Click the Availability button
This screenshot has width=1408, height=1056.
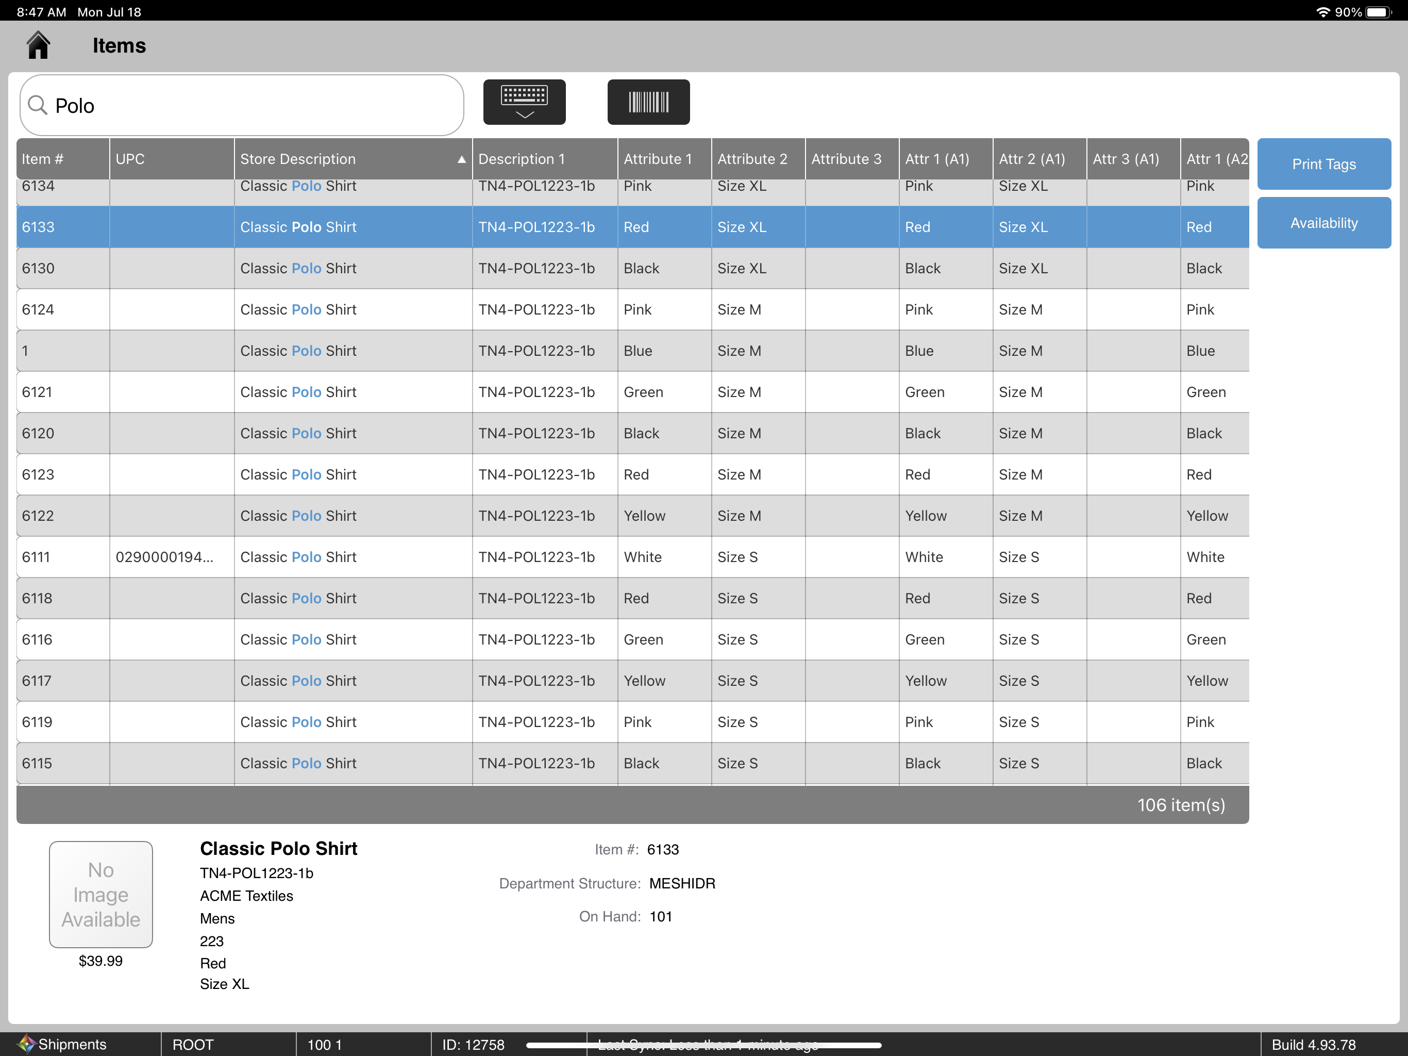(x=1323, y=223)
